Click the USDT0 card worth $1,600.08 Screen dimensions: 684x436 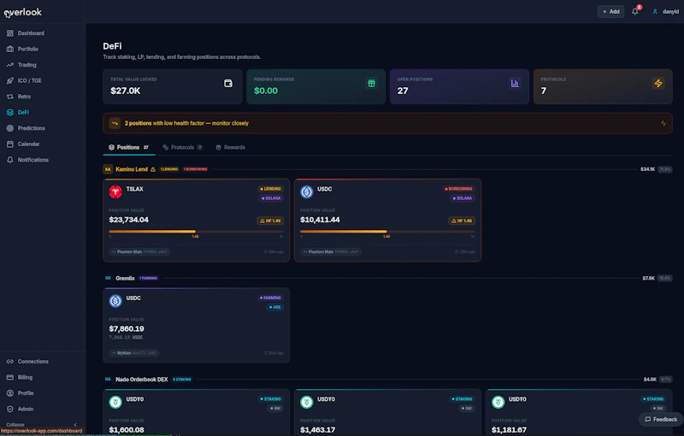coord(197,412)
